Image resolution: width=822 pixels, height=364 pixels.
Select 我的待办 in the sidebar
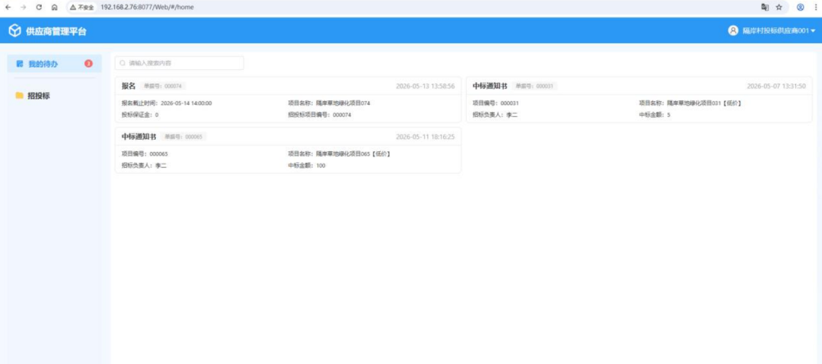click(55, 64)
